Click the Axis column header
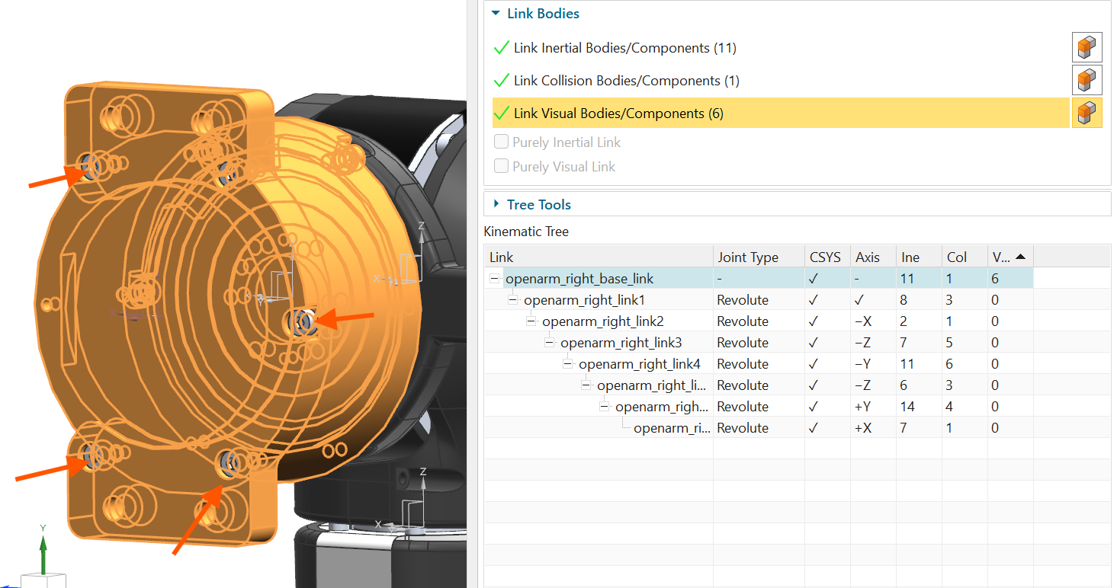This screenshot has width=1117, height=588. [x=873, y=257]
